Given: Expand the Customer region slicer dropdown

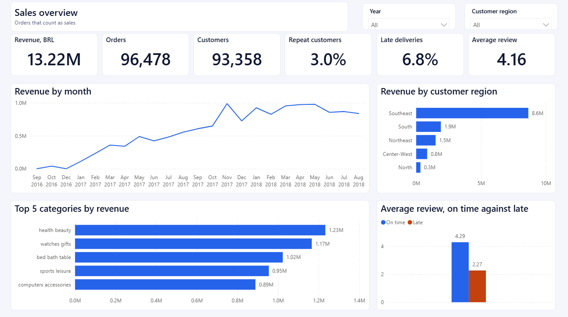Looking at the screenshot, I should click(511, 25).
